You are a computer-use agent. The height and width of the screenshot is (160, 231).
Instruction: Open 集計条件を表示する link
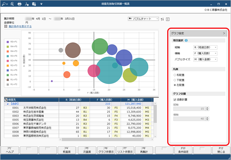[x=20, y=27]
